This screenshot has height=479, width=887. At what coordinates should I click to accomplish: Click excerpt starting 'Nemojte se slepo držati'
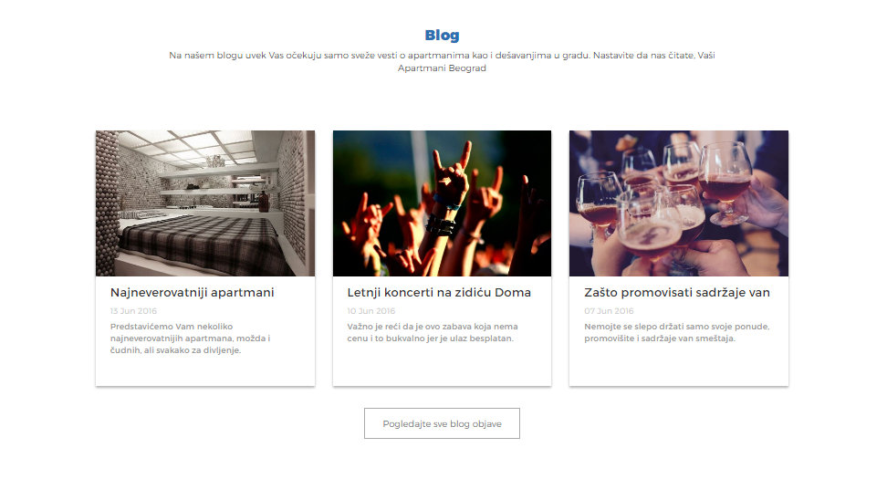point(676,332)
